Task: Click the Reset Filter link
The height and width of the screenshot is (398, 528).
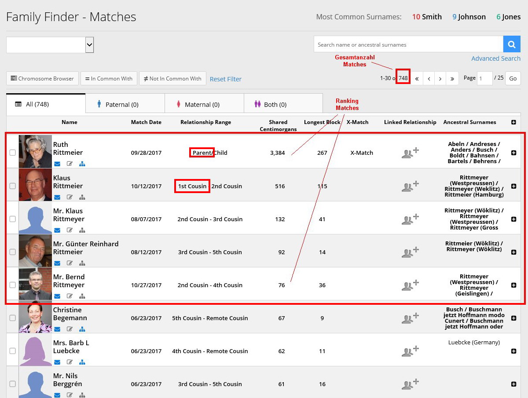Action: pos(226,79)
